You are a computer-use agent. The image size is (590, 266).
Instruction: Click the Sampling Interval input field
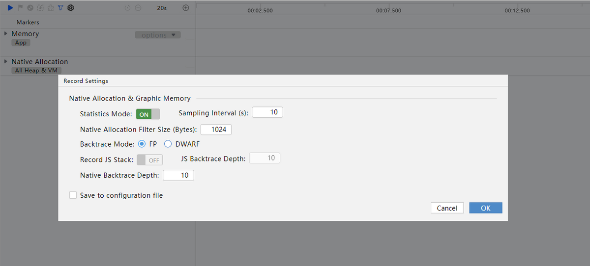pos(267,112)
